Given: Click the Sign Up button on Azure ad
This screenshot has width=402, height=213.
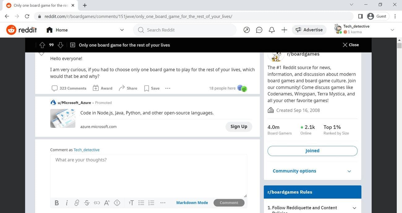Looking at the screenshot, I should pos(239,127).
